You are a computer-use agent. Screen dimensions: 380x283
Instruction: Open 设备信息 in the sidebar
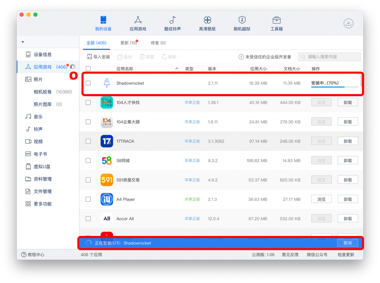tap(39, 54)
